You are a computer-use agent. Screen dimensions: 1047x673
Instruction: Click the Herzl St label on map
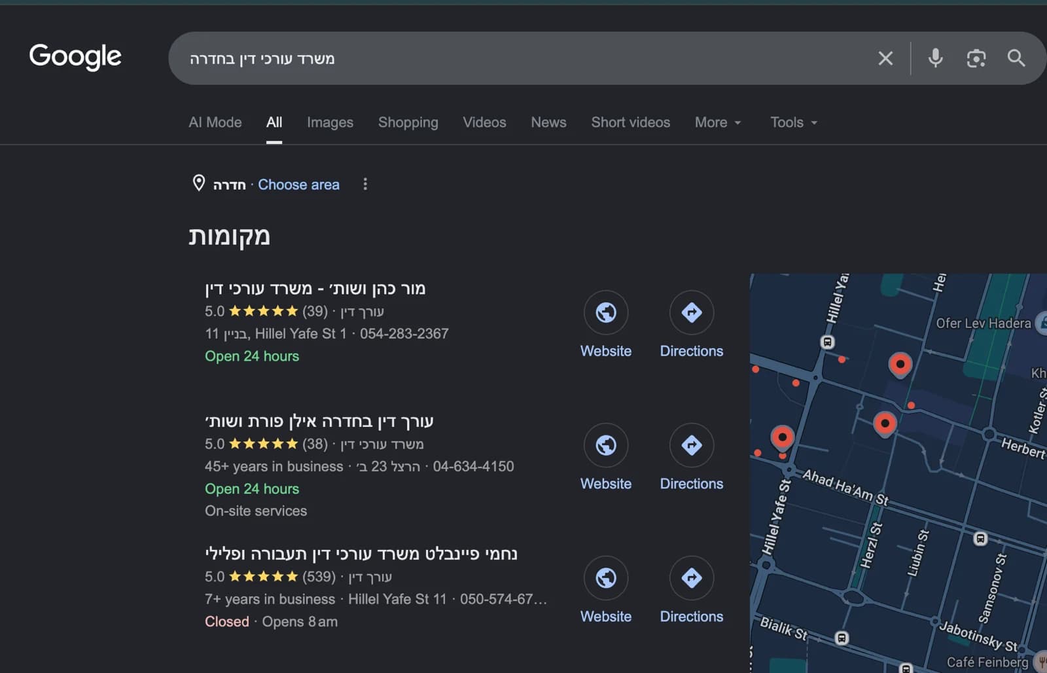pos(871,545)
